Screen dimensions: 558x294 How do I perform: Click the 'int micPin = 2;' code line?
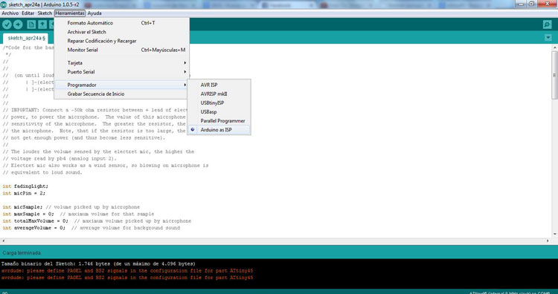pos(24,193)
